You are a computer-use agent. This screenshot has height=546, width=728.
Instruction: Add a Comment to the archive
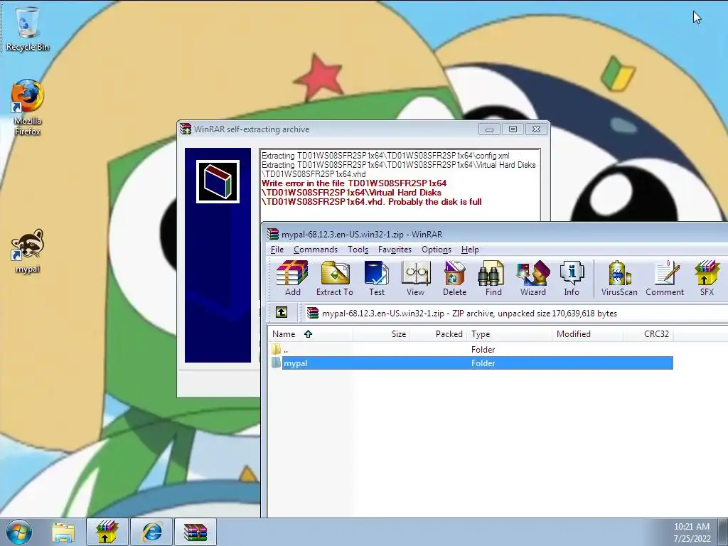click(x=665, y=278)
